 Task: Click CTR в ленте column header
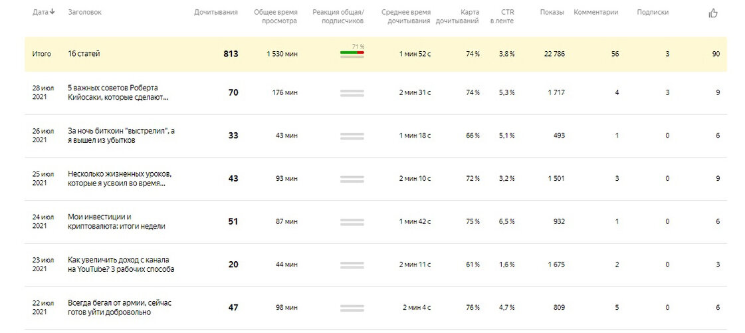point(502,17)
